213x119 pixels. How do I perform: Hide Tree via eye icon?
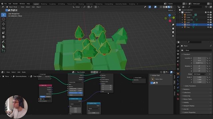[208, 27]
